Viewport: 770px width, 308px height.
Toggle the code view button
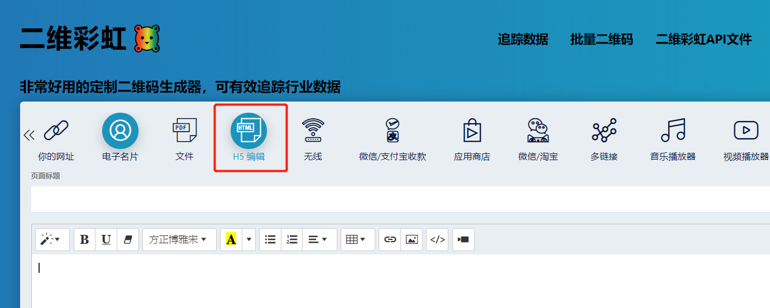tap(437, 239)
